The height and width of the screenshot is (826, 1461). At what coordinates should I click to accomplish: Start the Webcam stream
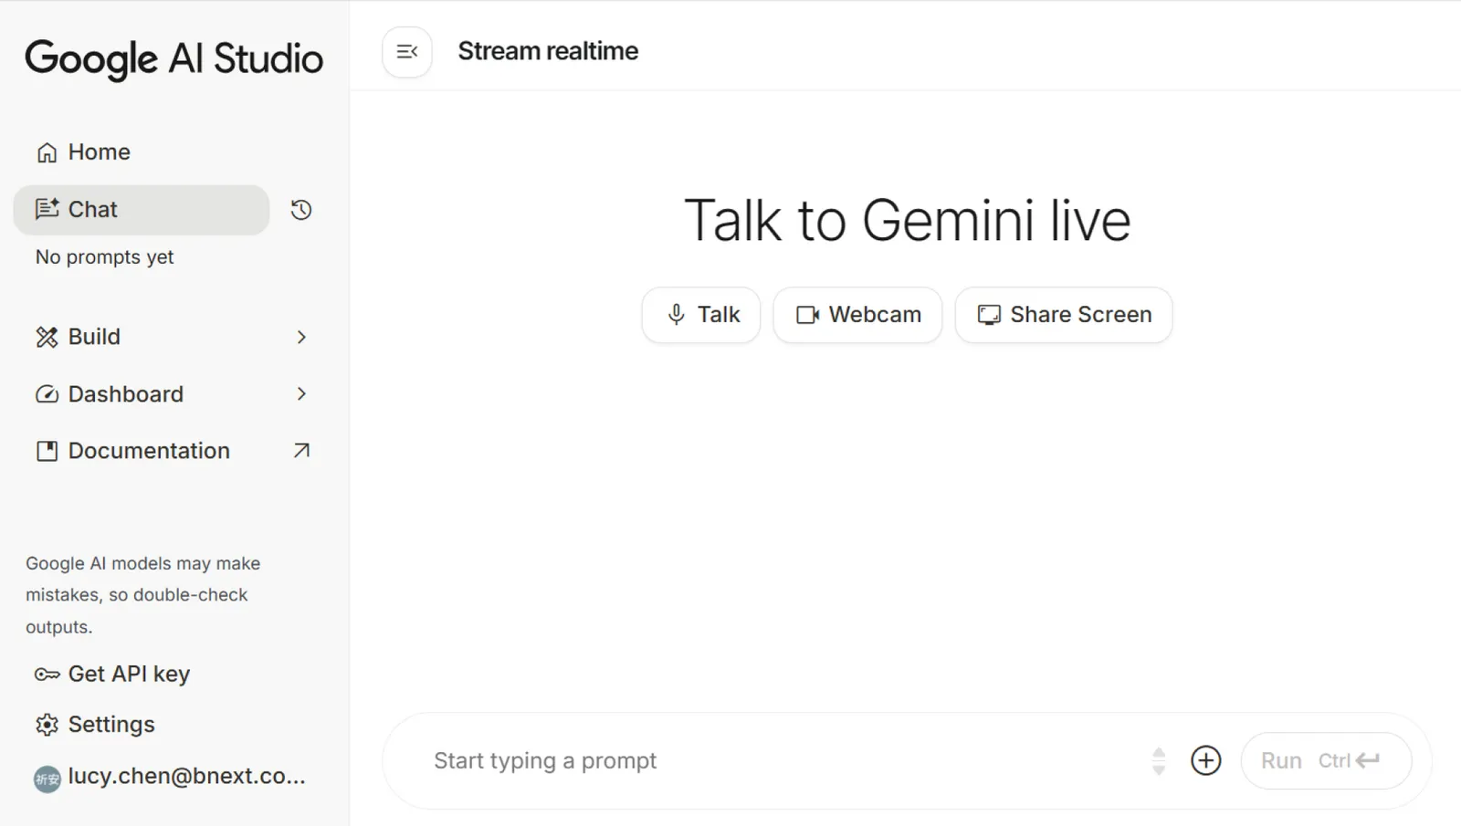click(857, 314)
